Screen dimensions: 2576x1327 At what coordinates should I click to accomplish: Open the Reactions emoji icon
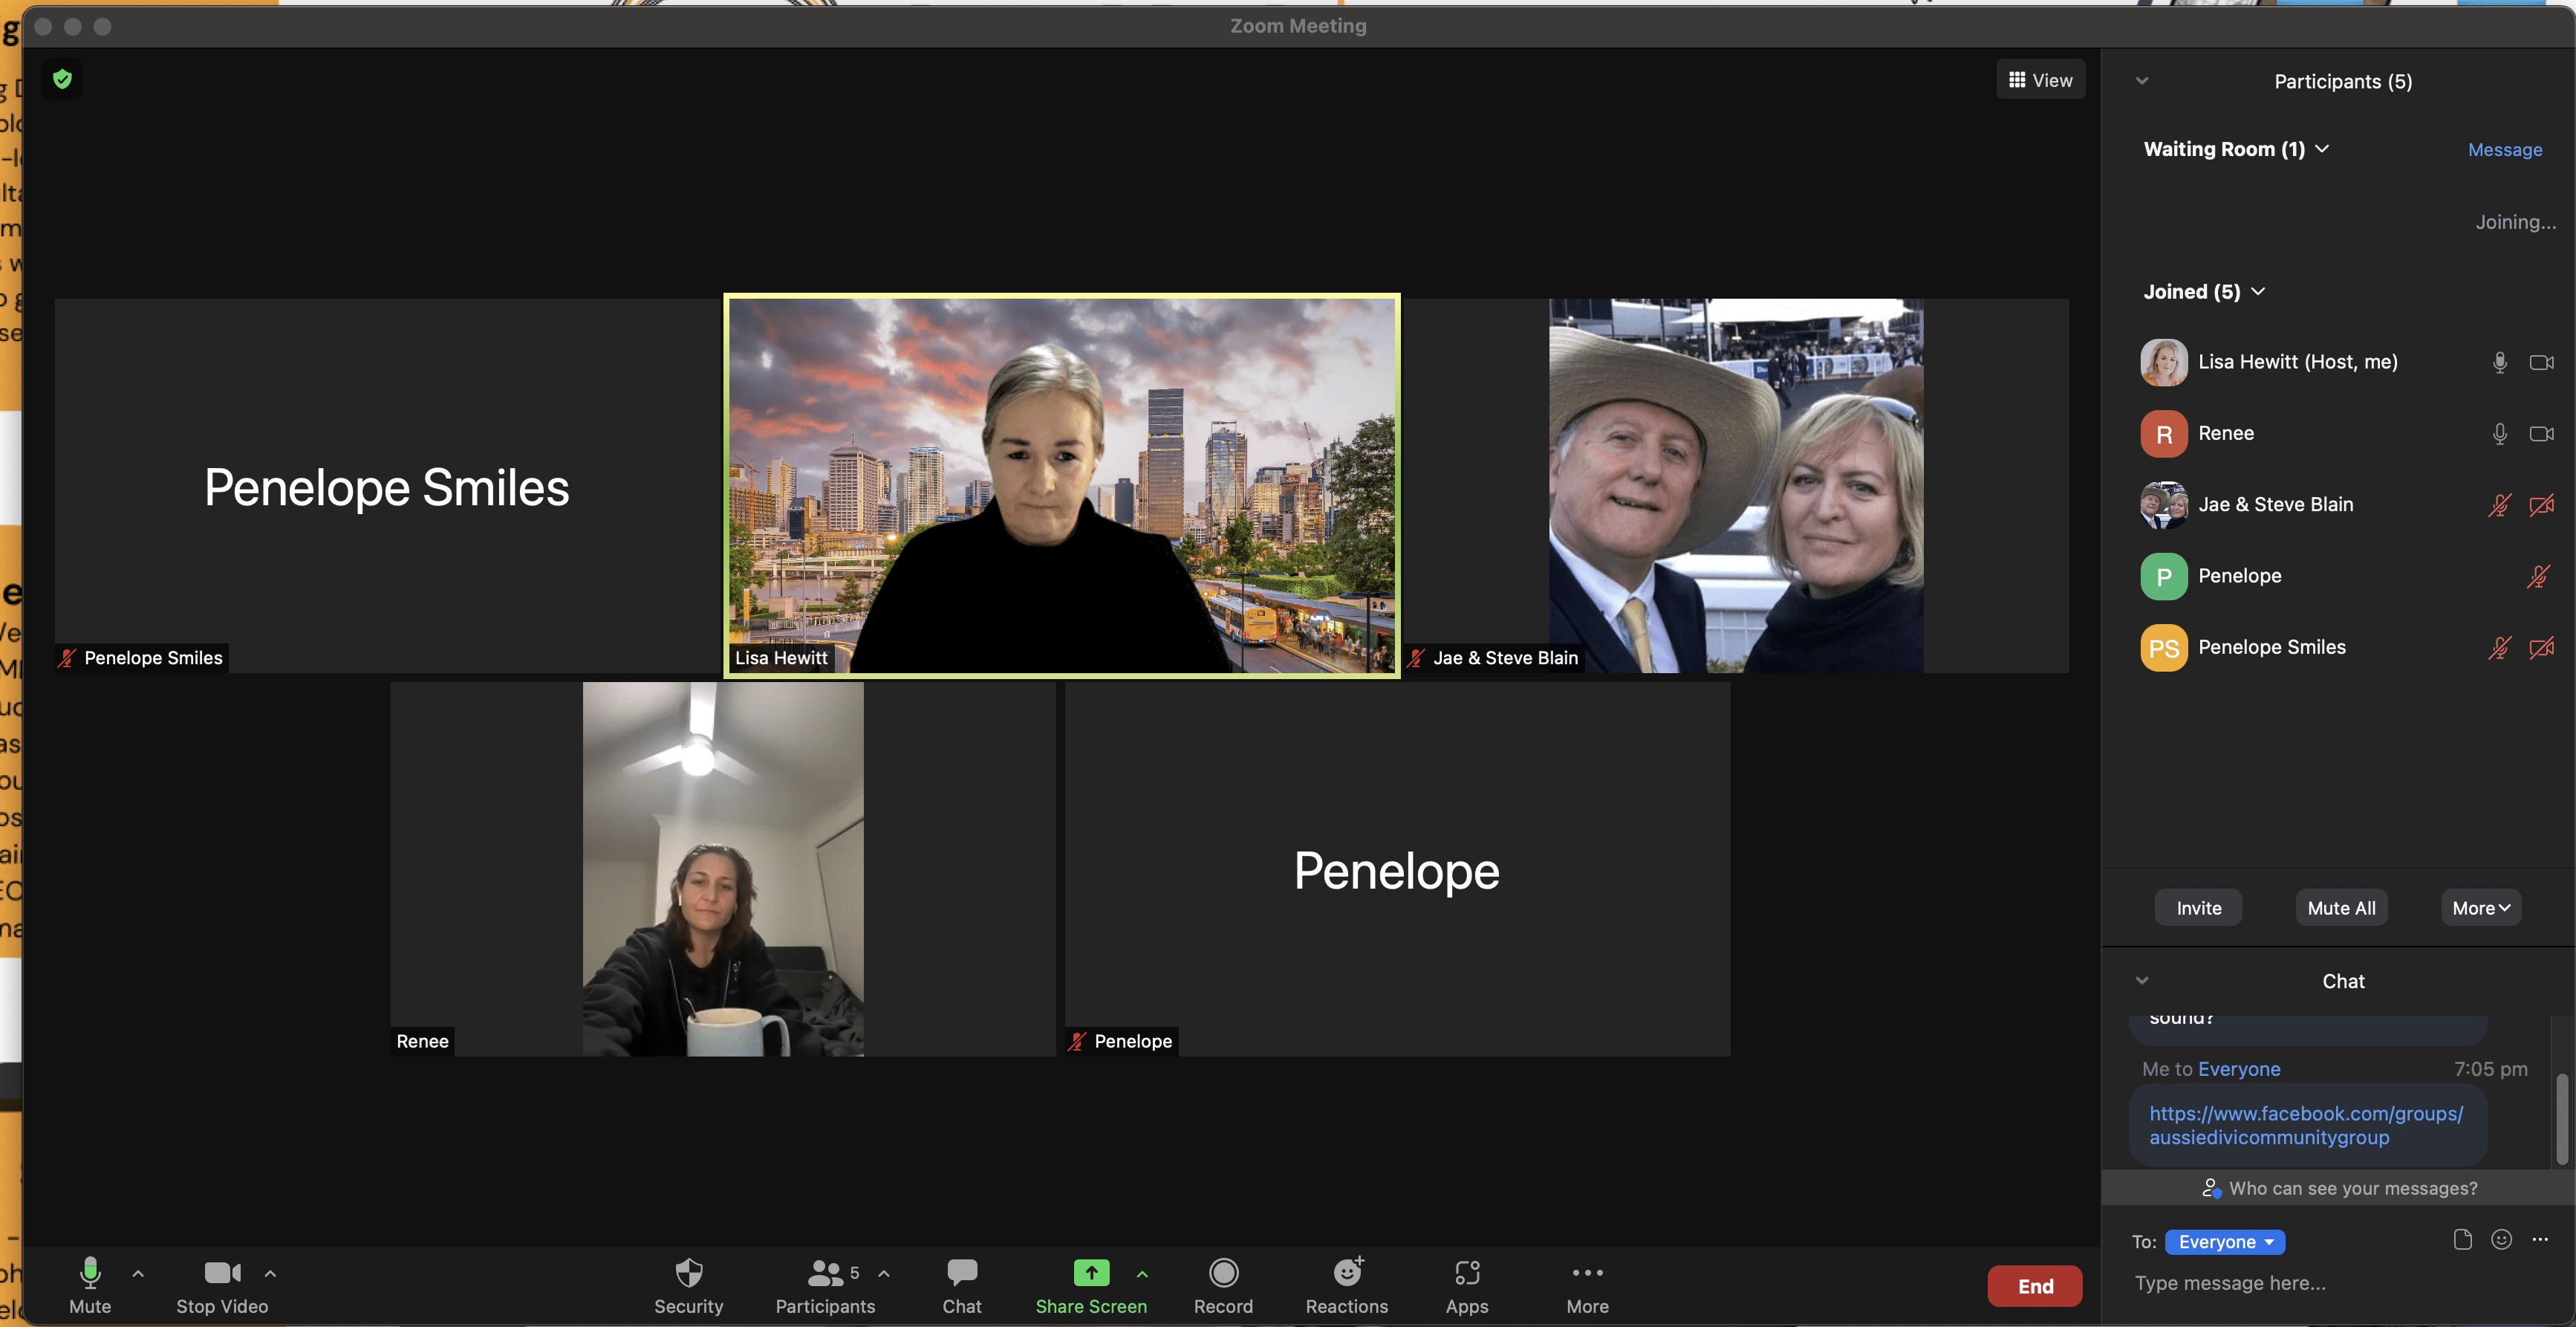pyautogui.click(x=1347, y=1273)
